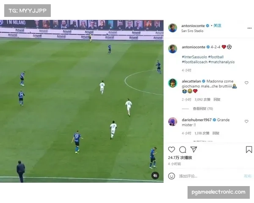Save post using the bookmark icon
Screen dimensions: 254x203
(x=249, y=150)
